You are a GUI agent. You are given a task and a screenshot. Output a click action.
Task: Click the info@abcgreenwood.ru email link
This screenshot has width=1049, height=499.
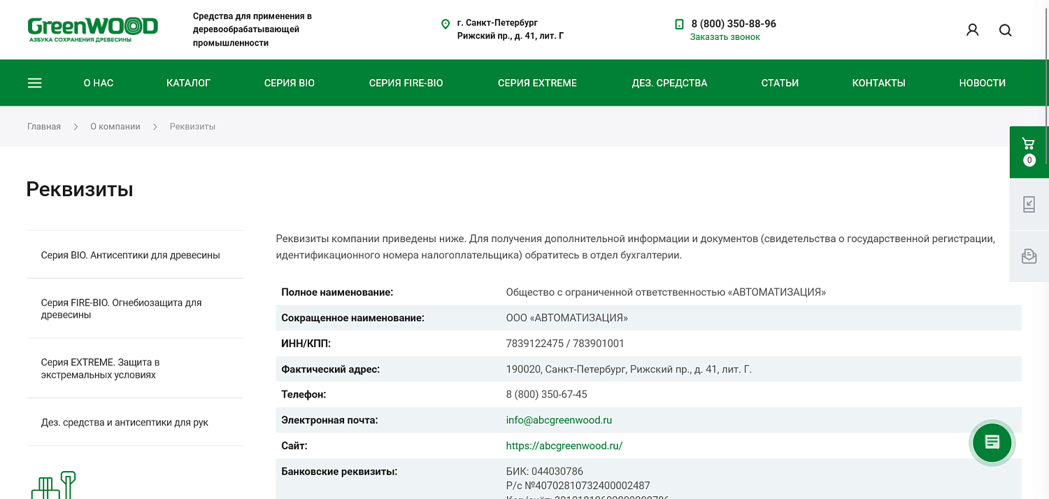(559, 420)
